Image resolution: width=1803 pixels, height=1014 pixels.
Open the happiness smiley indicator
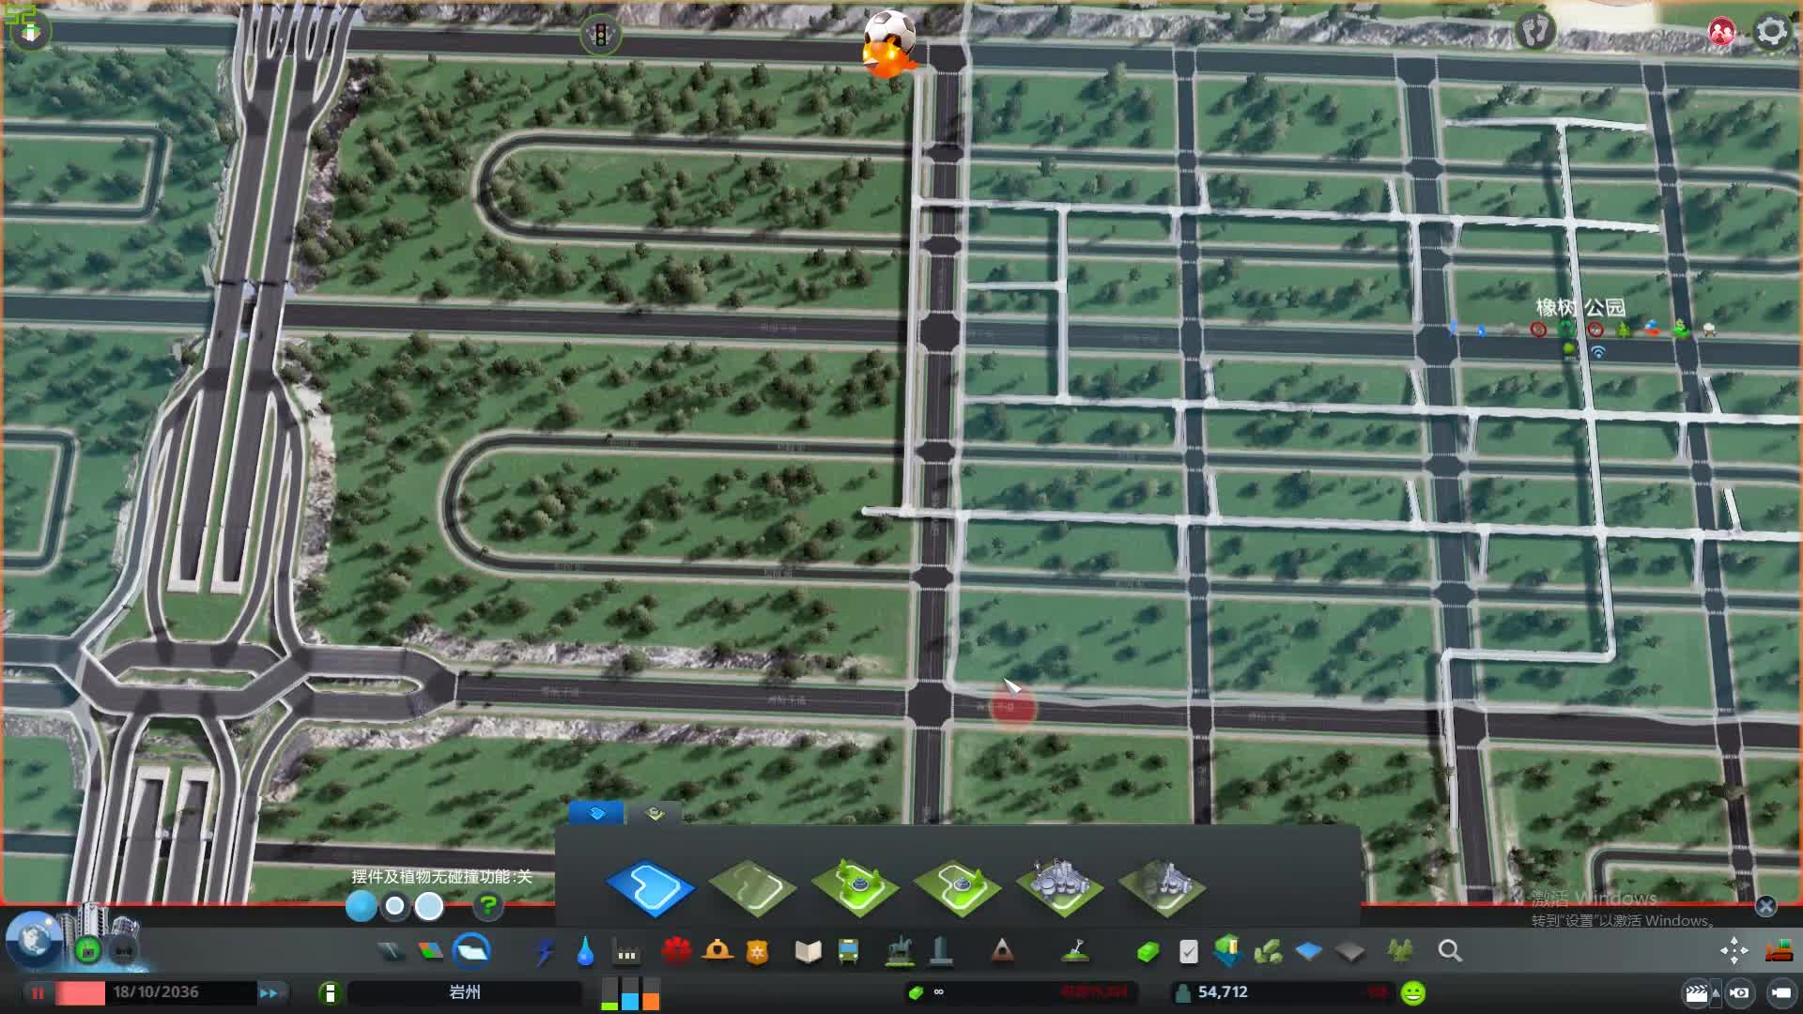1413,992
